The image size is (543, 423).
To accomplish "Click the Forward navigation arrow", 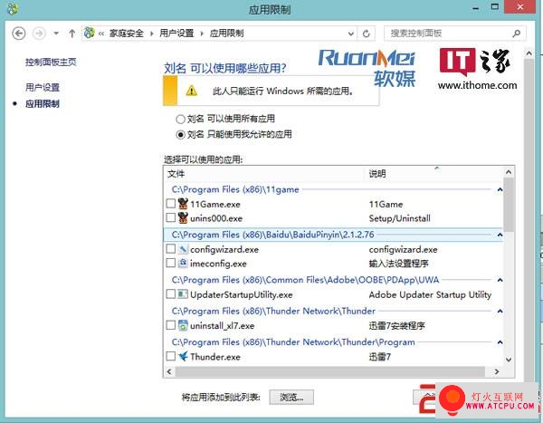I will coord(39,34).
